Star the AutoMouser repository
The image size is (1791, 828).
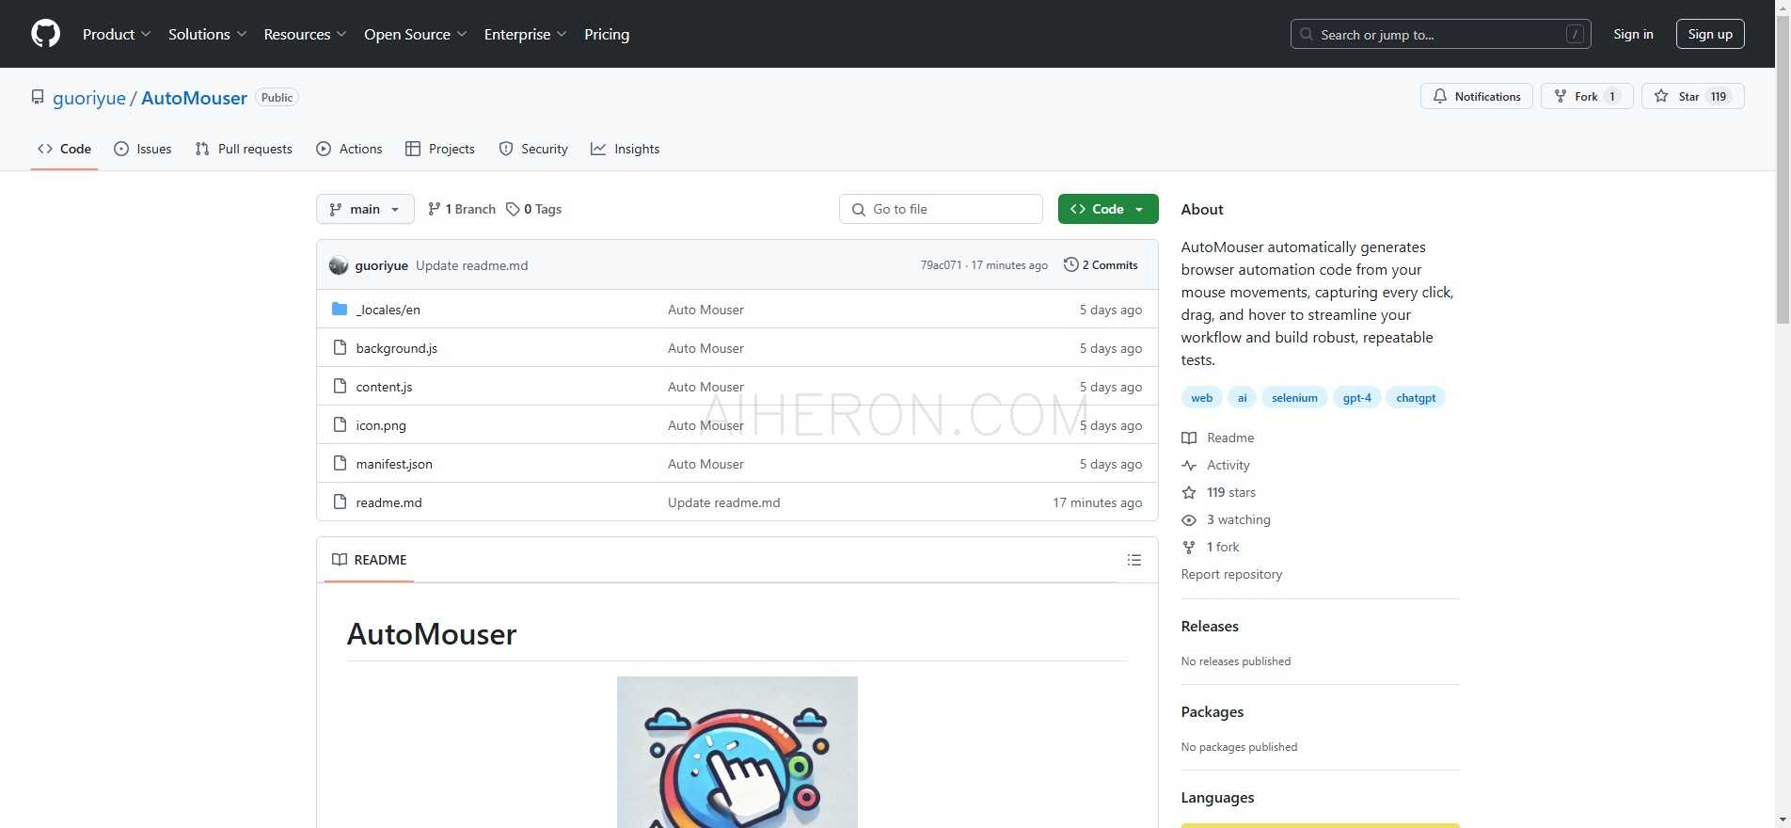click(x=1692, y=96)
